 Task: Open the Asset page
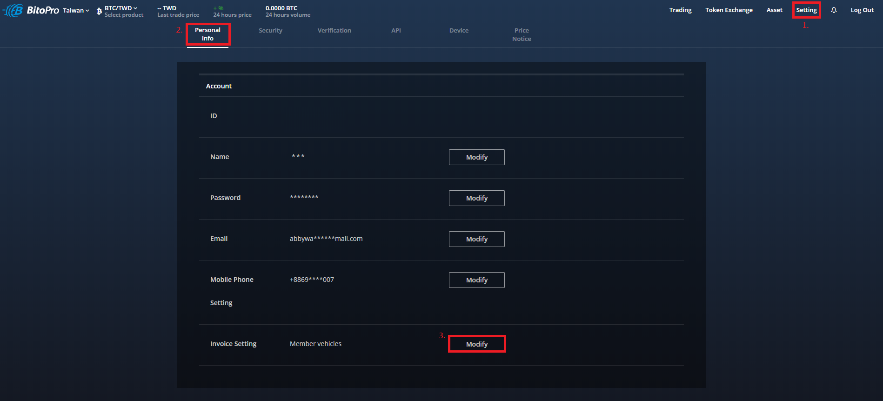(774, 10)
